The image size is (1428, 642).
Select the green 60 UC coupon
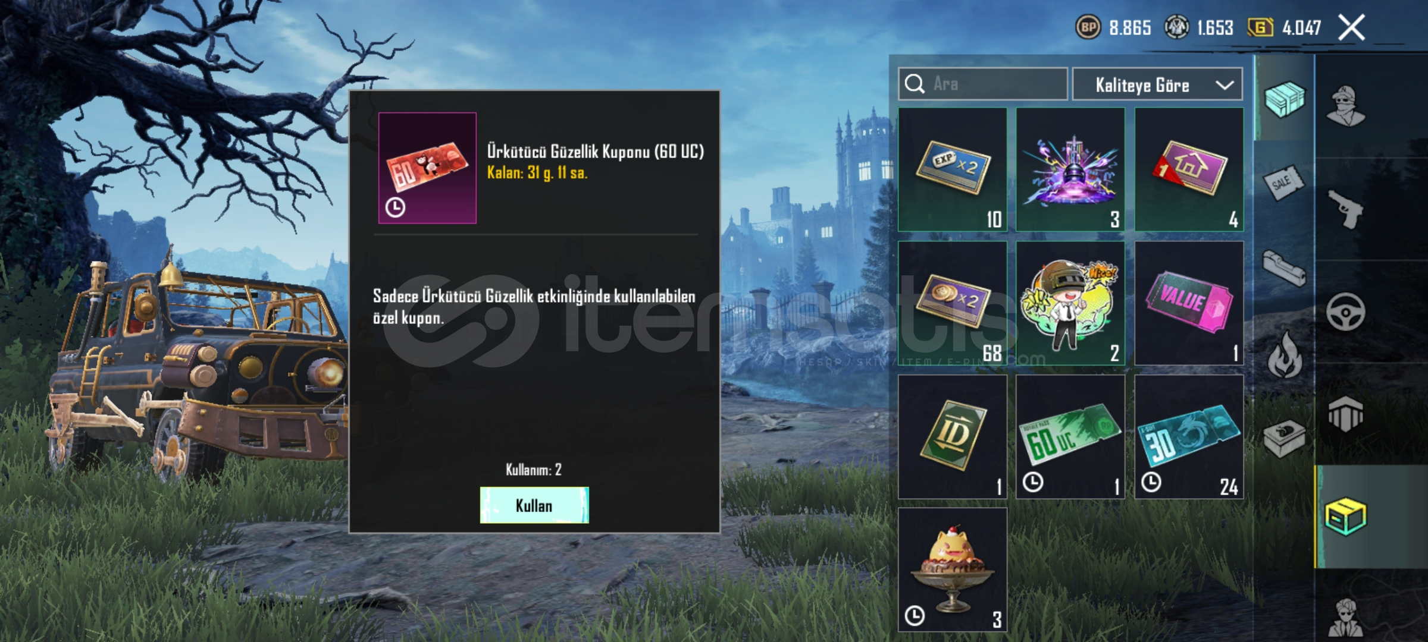click(x=1070, y=436)
